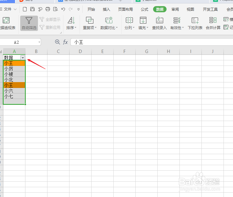Click 下拉列表 dropdown list icon
This screenshot has width=233, height=197.
point(195,24)
